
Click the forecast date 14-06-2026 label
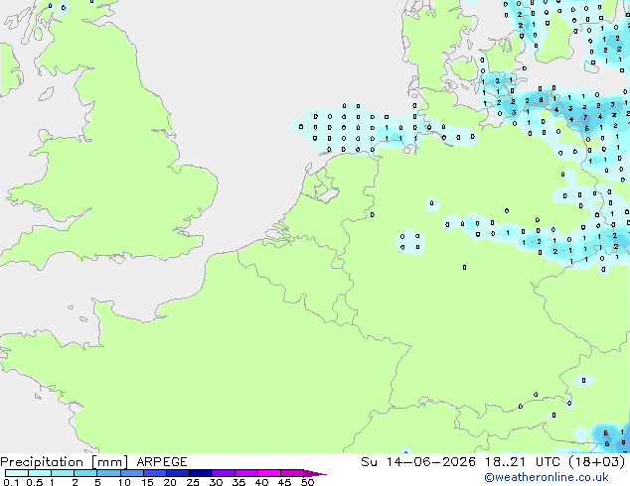pos(431,462)
